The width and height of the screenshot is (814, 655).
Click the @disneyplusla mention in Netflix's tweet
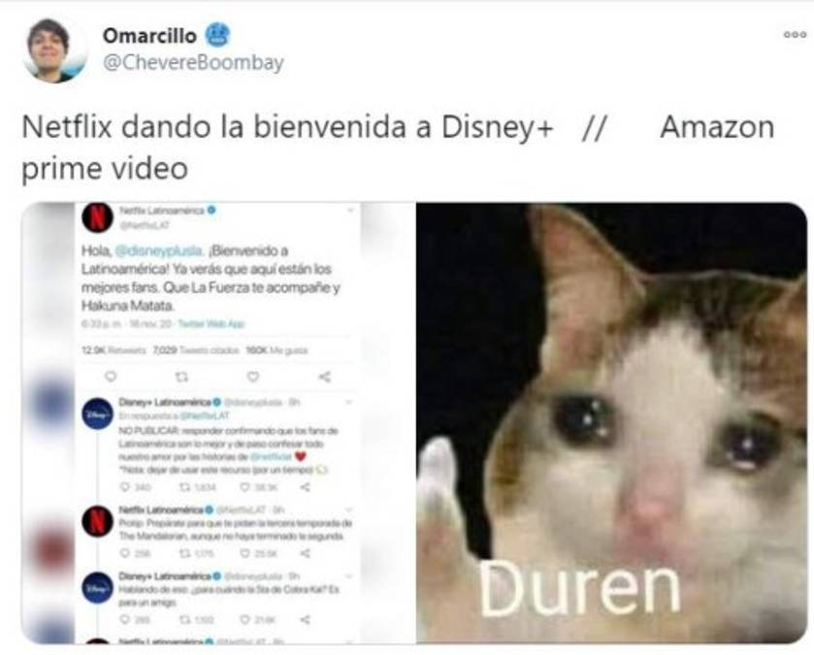(x=158, y=250)
